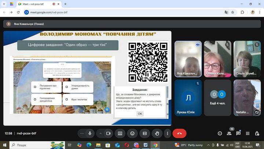Click the blue check icon on the quiz image
Screen dimensions: 264x149
tap(107, 110)
